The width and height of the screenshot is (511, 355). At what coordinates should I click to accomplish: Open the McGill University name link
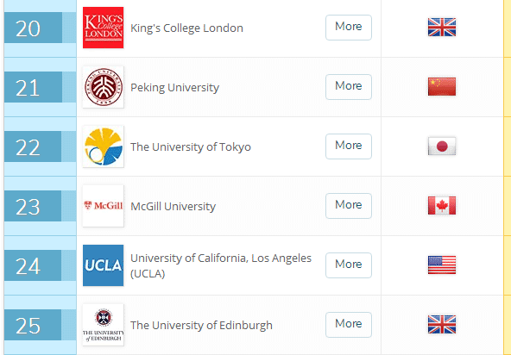click(x=173, y=206)
